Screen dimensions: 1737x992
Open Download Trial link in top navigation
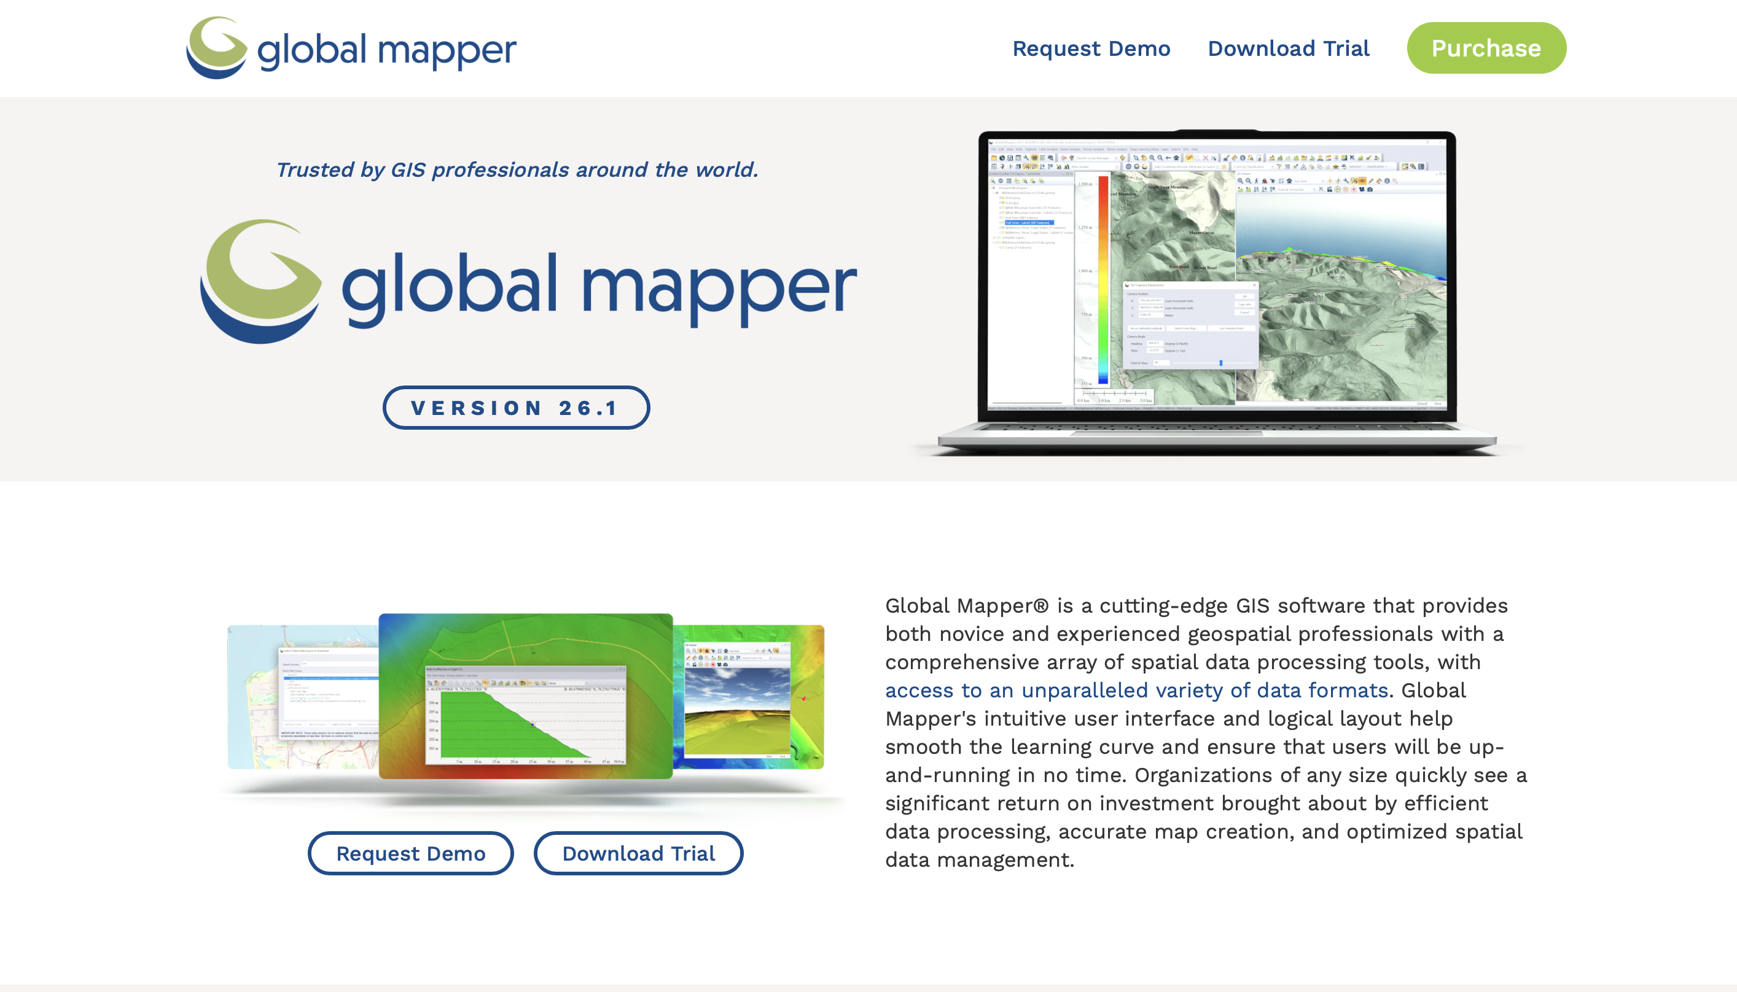click(x=1288, y=48)
